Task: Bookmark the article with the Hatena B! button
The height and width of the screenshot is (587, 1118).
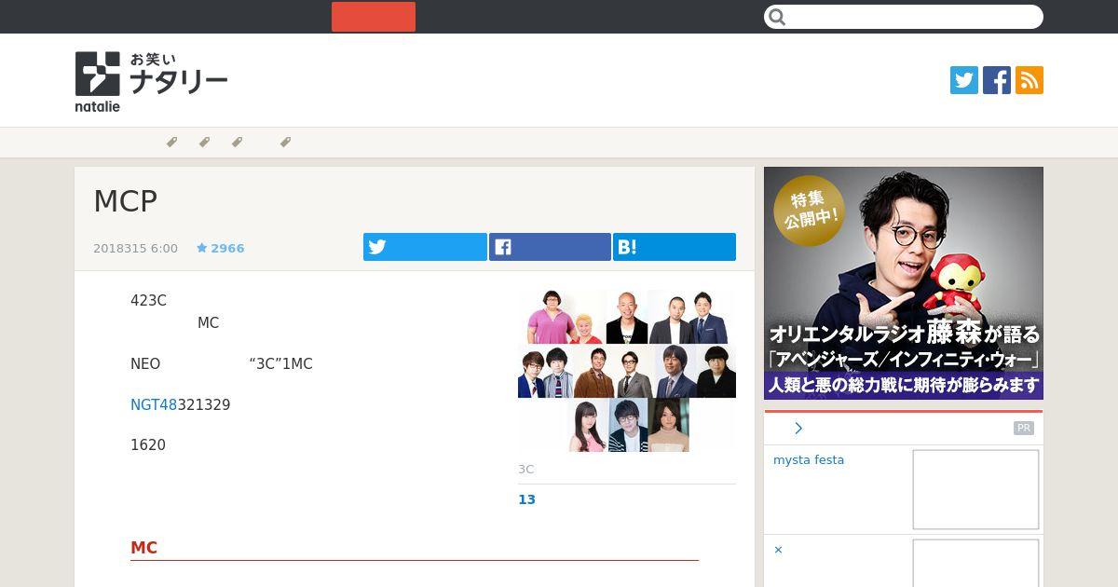Action: tap(675, 247)
